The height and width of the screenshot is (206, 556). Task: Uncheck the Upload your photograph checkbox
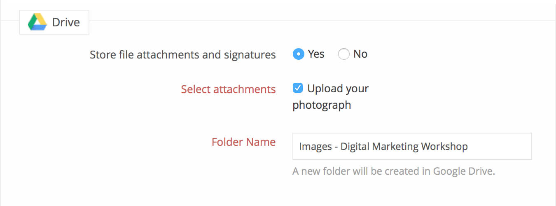coord(297,88)
